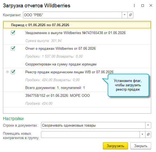Click Продажи: 424,00 Возвраты: 0,00 text
156x152 pixels.
(x=53, y=80)
